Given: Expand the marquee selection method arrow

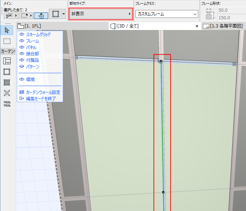Looking at the screenshot, I should (x=31, y=16).
